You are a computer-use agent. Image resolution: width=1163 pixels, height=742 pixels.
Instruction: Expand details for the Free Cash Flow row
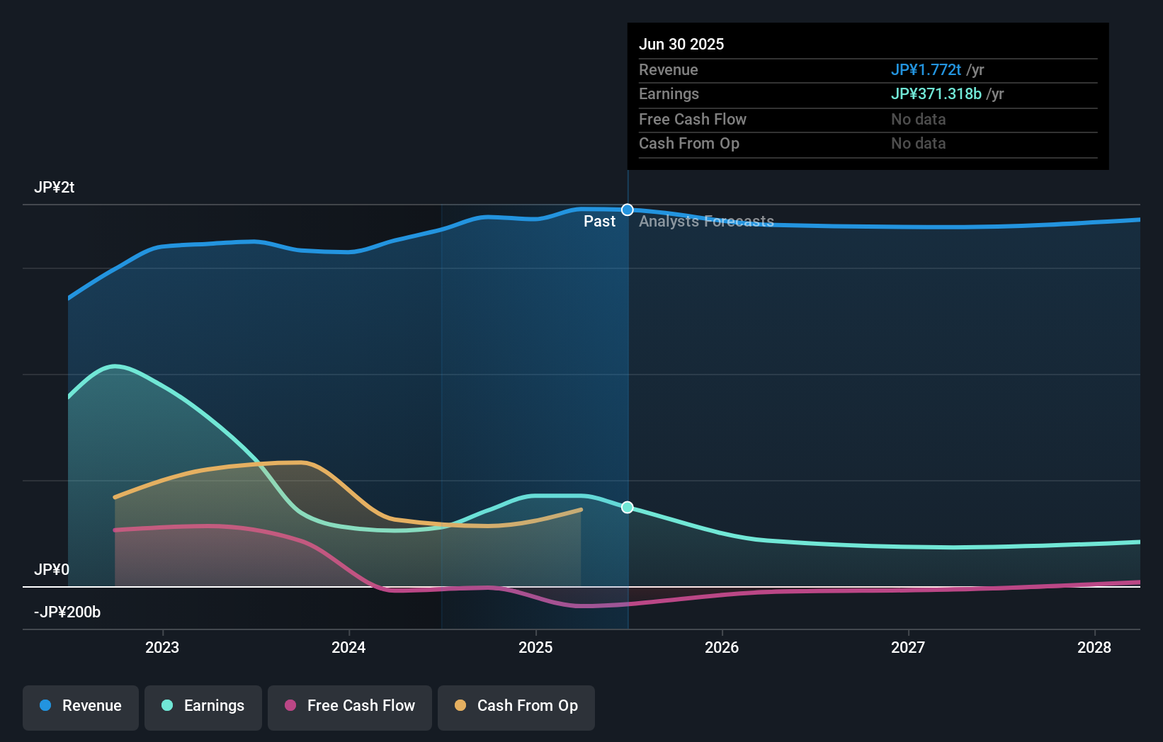click(x=692, y=119)
